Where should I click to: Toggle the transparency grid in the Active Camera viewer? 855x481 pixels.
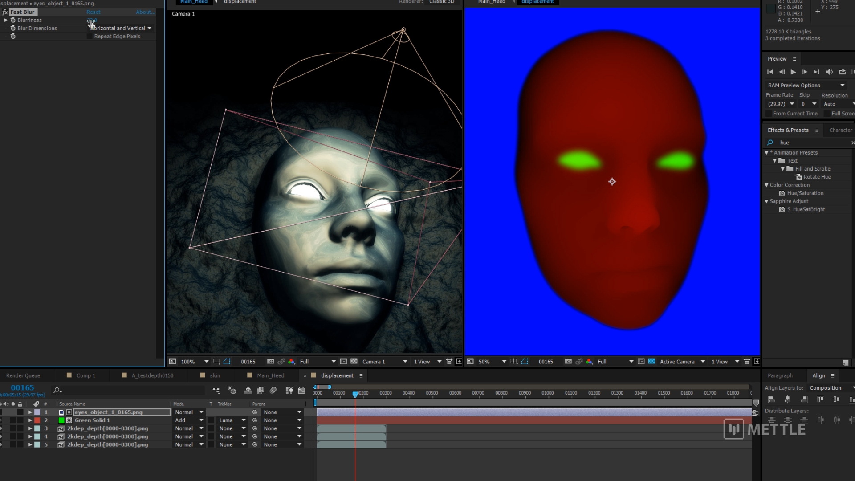click(x=651, y=362)
